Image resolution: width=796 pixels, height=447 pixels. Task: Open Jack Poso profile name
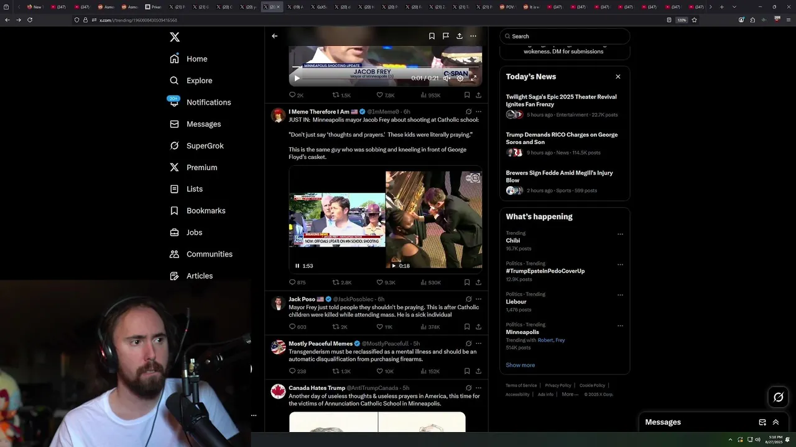point(302,299)
